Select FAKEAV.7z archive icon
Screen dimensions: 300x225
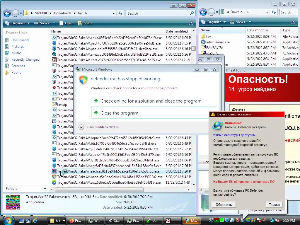tap(203, 47)
